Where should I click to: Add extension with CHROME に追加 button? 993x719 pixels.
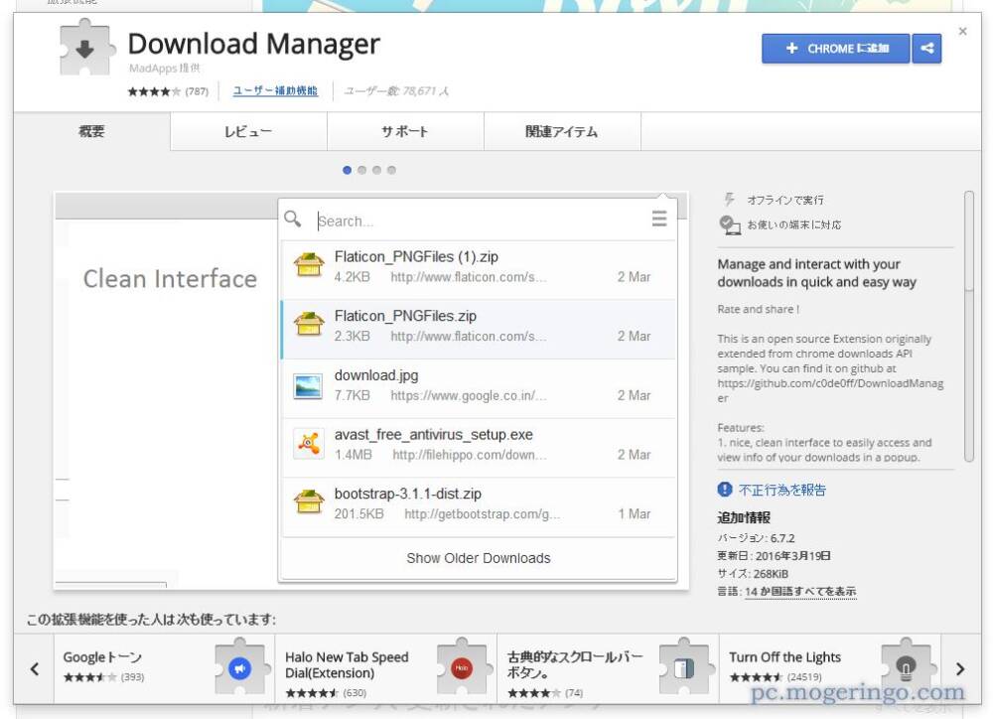click(836, 48)
